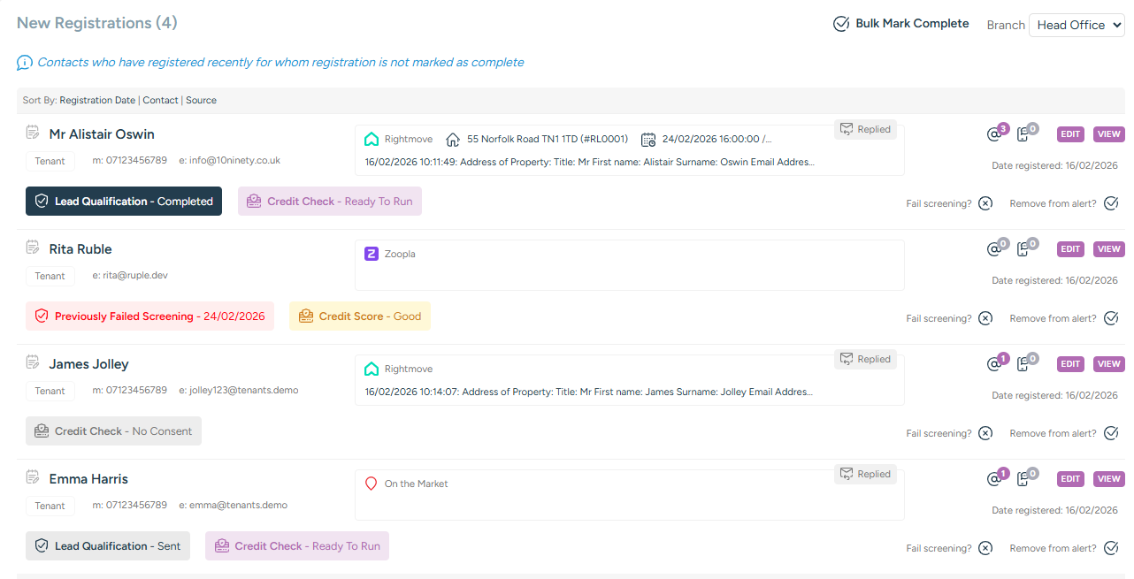
Task: Mark fail screening for Alistair Oswin
Action: (x=985, y=203)
